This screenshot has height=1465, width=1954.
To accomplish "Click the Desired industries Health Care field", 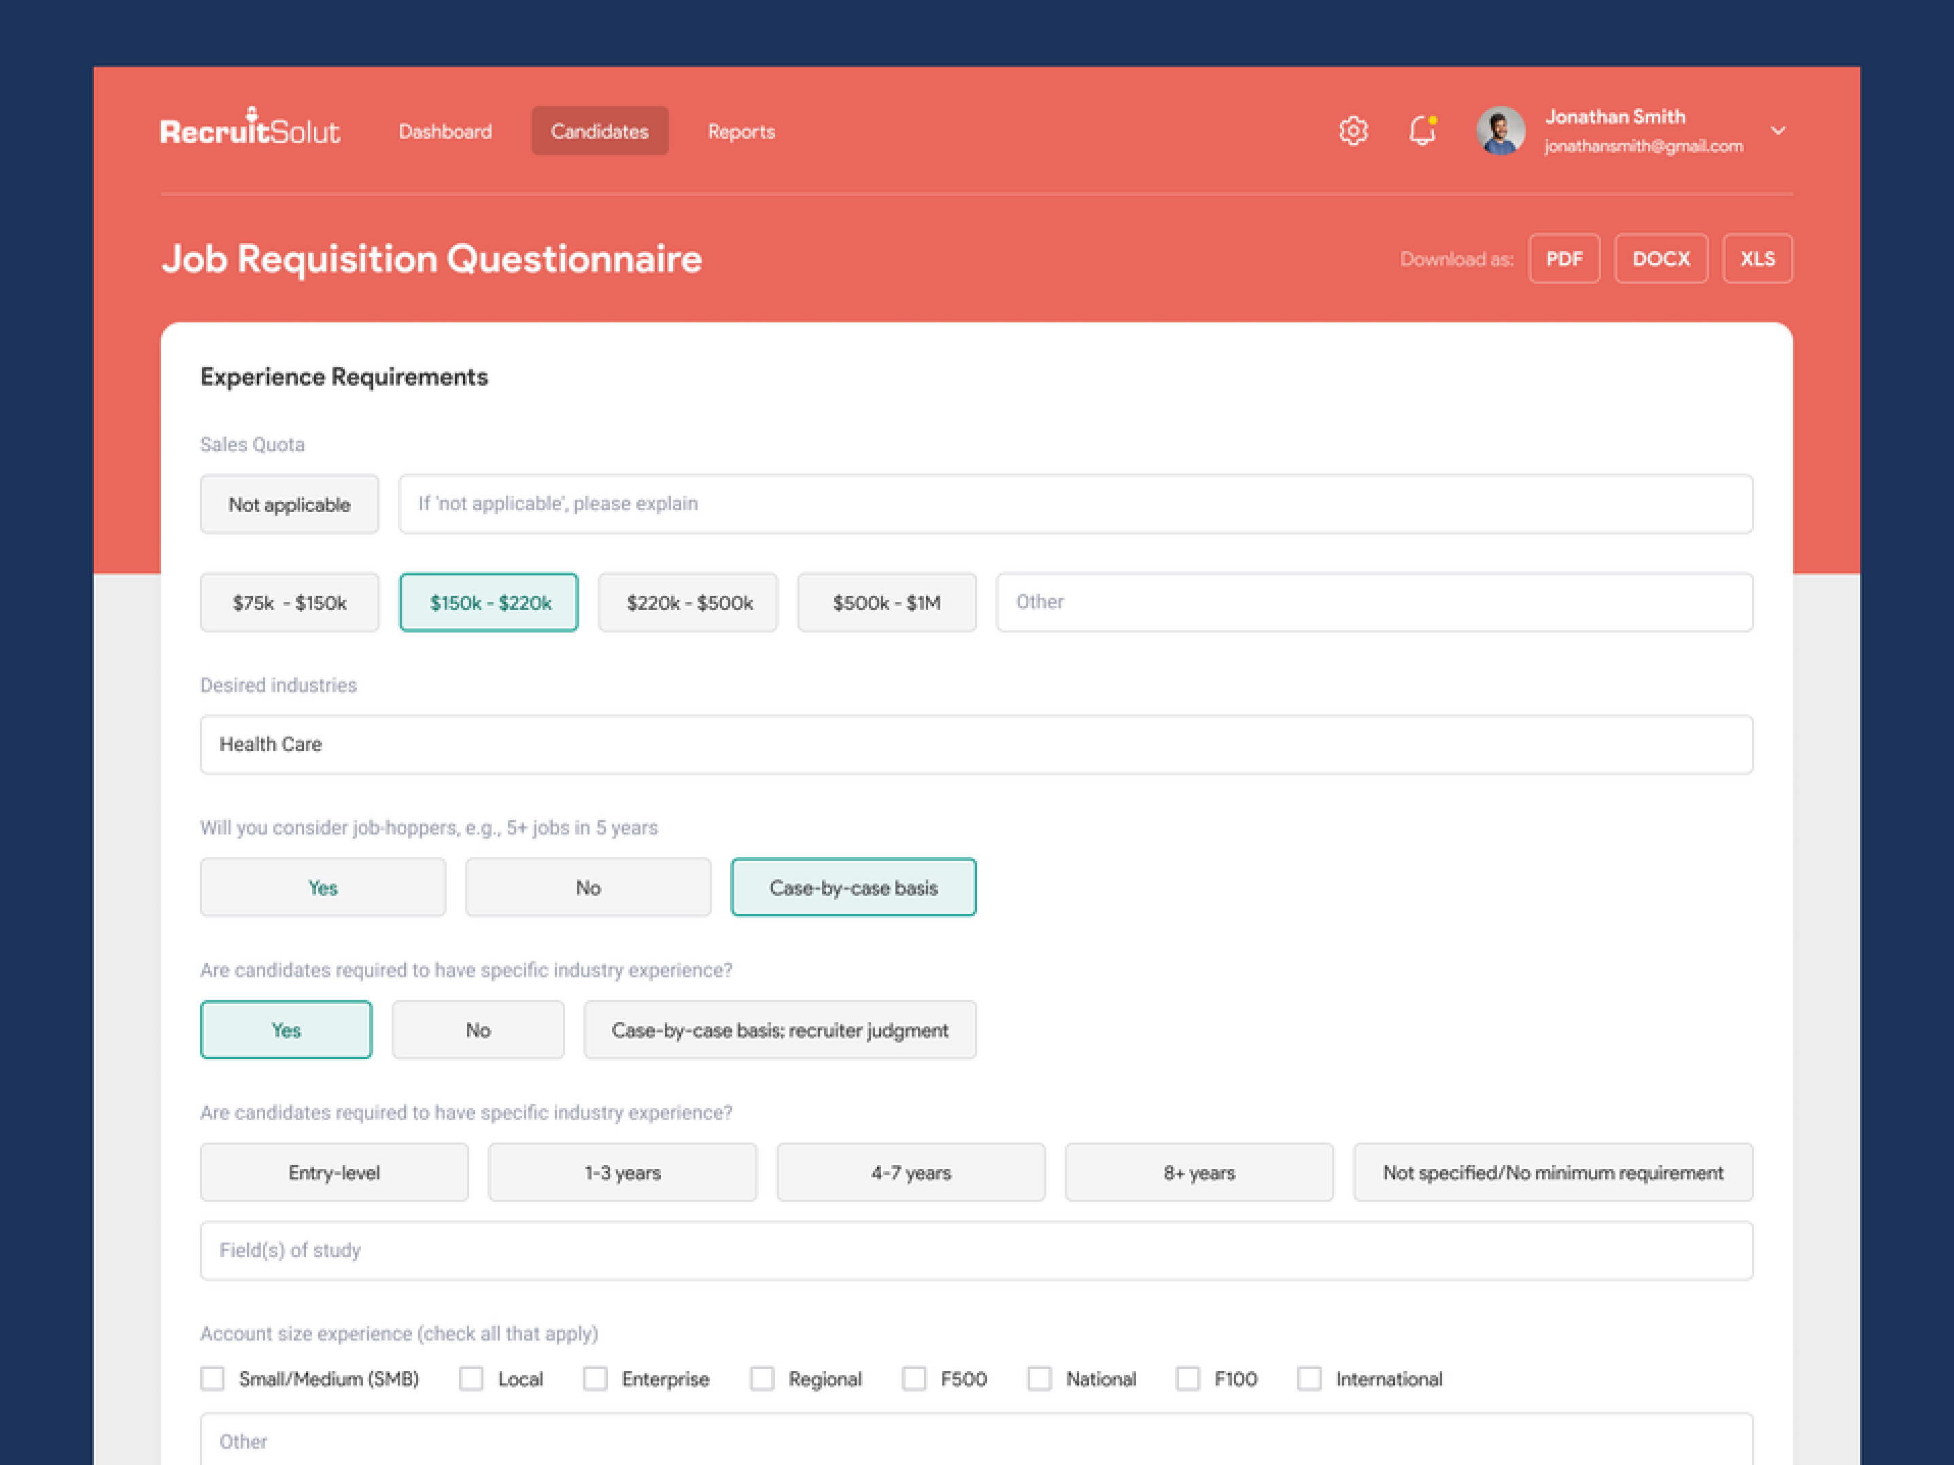I will (976, 745).
